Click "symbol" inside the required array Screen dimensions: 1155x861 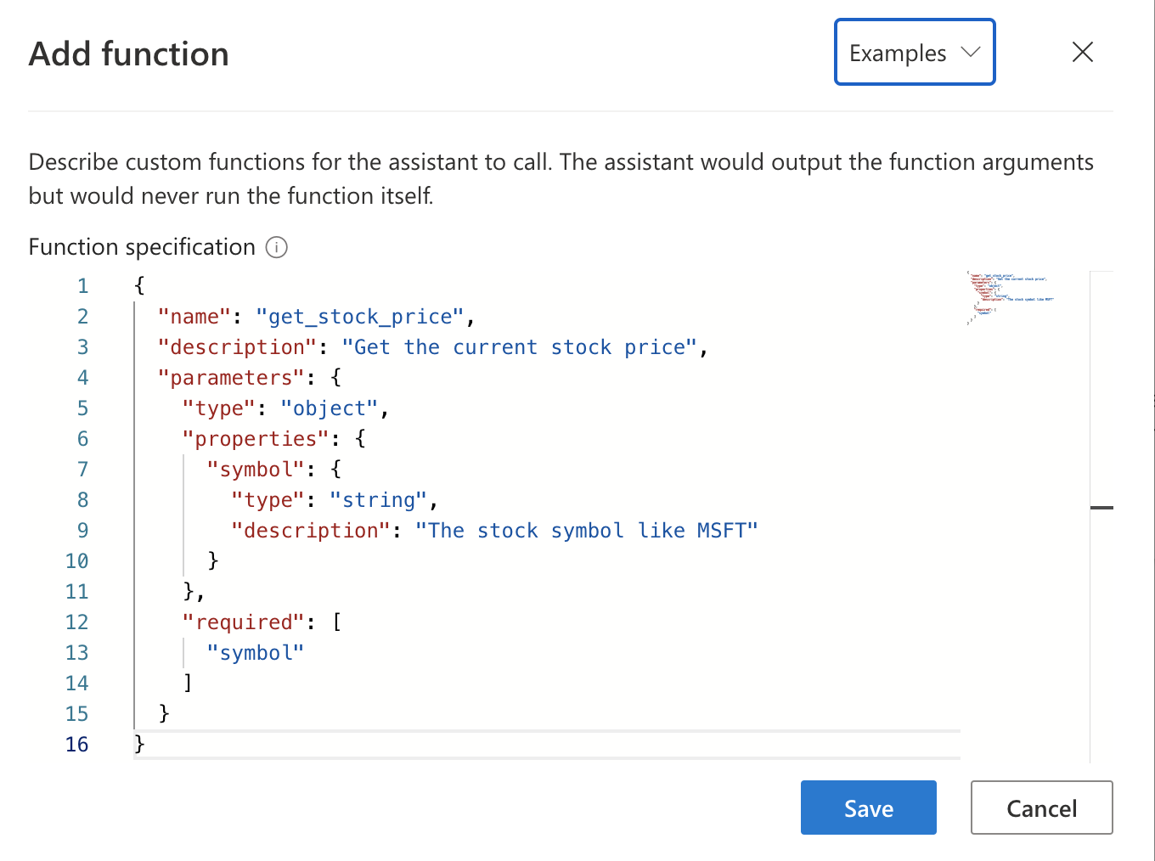255,653
